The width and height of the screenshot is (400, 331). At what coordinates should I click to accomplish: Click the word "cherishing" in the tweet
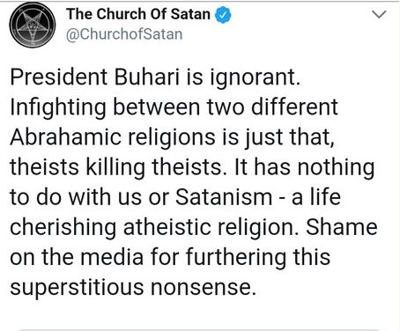pyautogui.click(x=63, y=227)
